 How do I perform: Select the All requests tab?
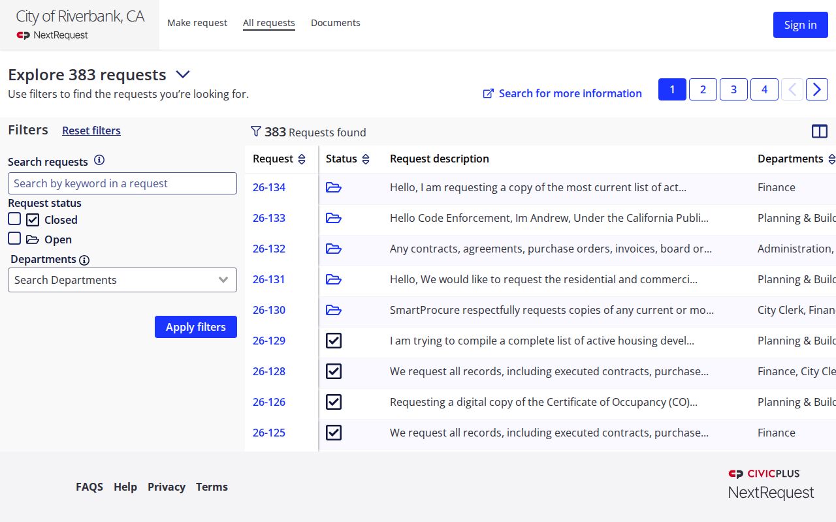tap(269, 23)
